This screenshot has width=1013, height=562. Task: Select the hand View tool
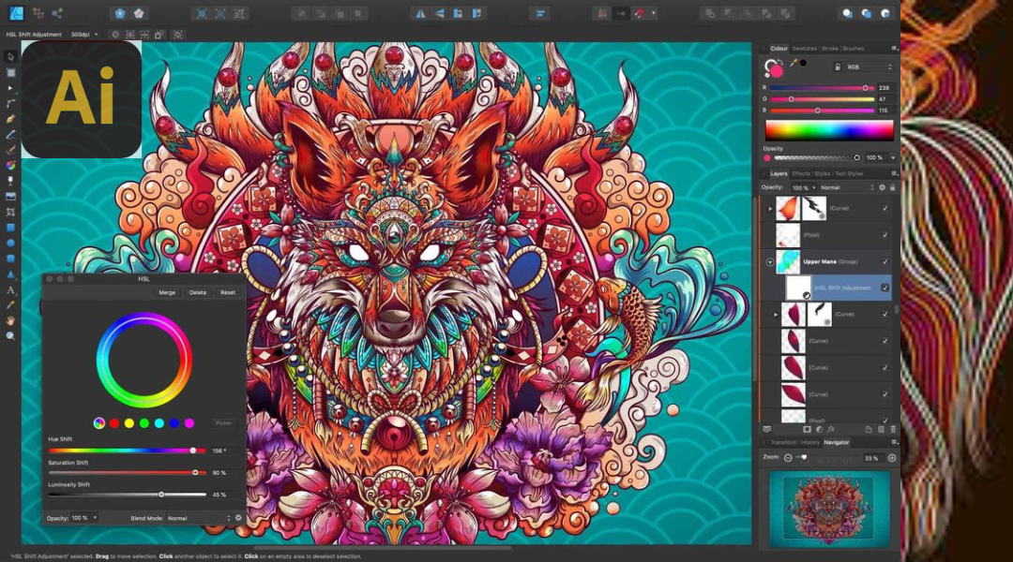[10, 320]
